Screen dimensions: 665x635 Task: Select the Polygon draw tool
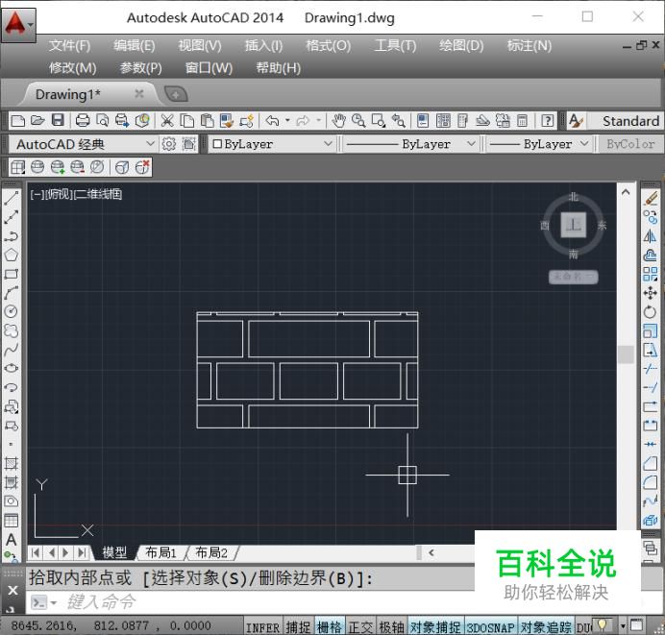11,255
